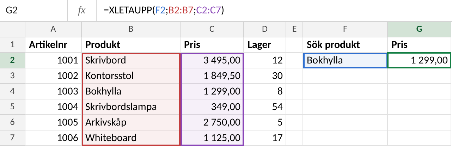Select row 6 header
This screenshot has height=146, width=452.
(x=12, y=122)
